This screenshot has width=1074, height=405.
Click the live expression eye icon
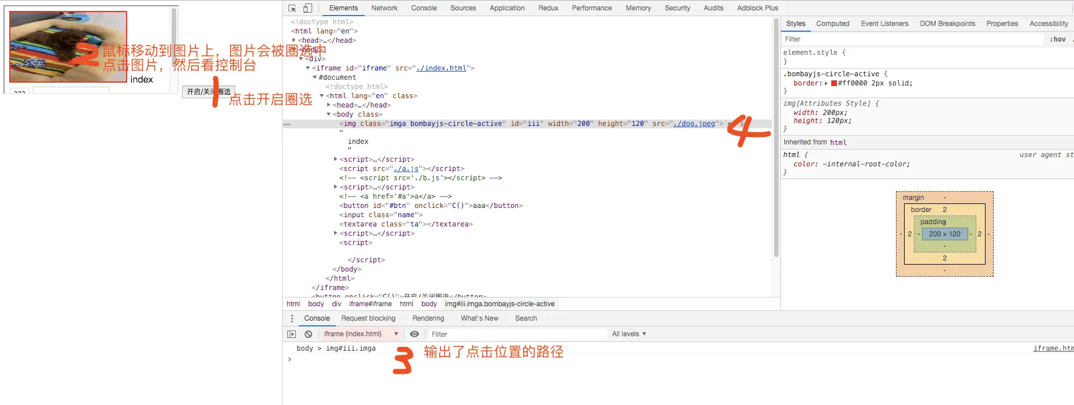click(414, 334)
